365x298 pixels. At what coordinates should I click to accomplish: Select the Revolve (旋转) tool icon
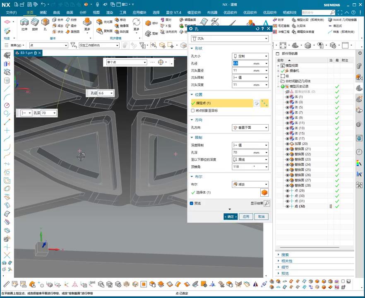coord(35,23)
